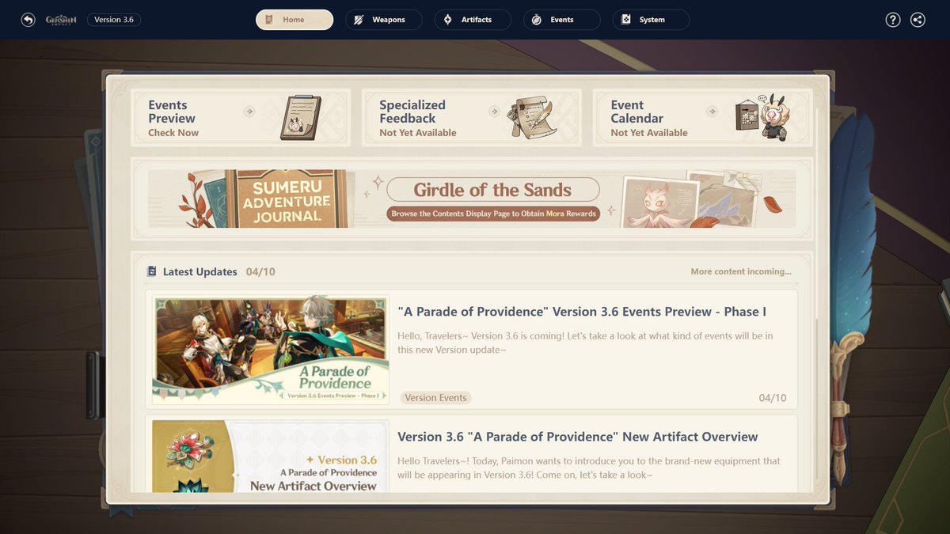Viewport: 950px width, 534px height.
Task: Click the 04/10 date on the first article
Action: point(773,398)
